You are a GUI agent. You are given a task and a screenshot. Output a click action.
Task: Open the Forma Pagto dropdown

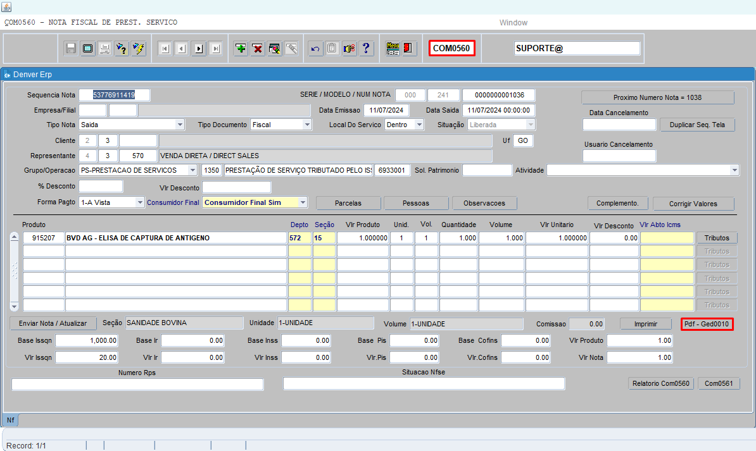click(140, 202)
